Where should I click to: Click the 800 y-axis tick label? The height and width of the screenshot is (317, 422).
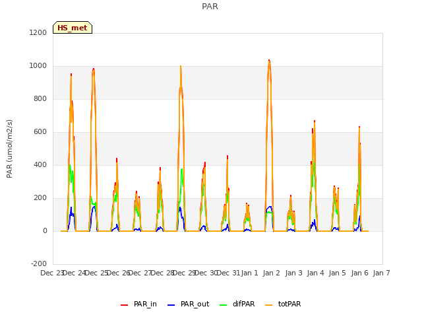[40, 98]
